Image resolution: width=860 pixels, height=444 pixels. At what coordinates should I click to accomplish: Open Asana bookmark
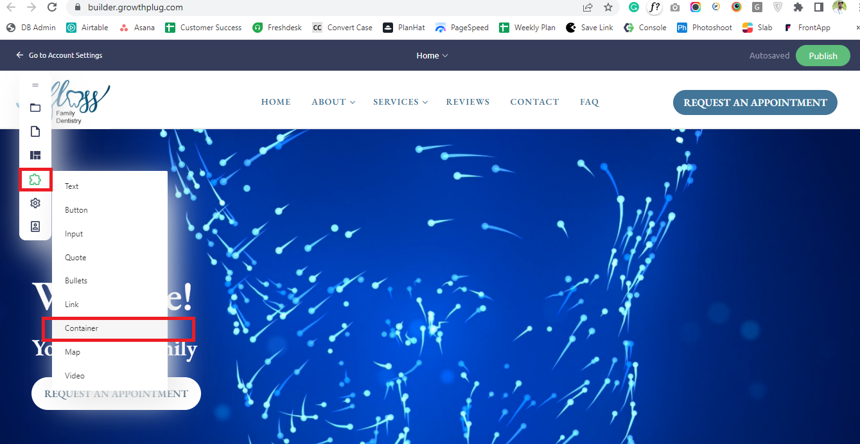point(137,28)
